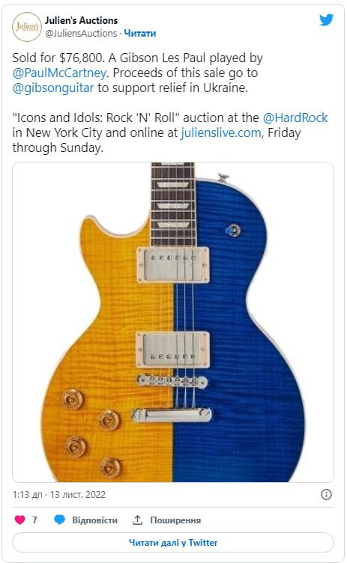The image size is (347, 563).
Task: Click the like count number 7
Action: pos(34,520)
